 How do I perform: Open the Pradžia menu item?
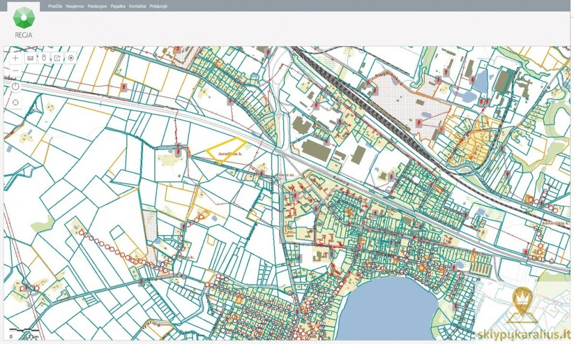(55, 6)
